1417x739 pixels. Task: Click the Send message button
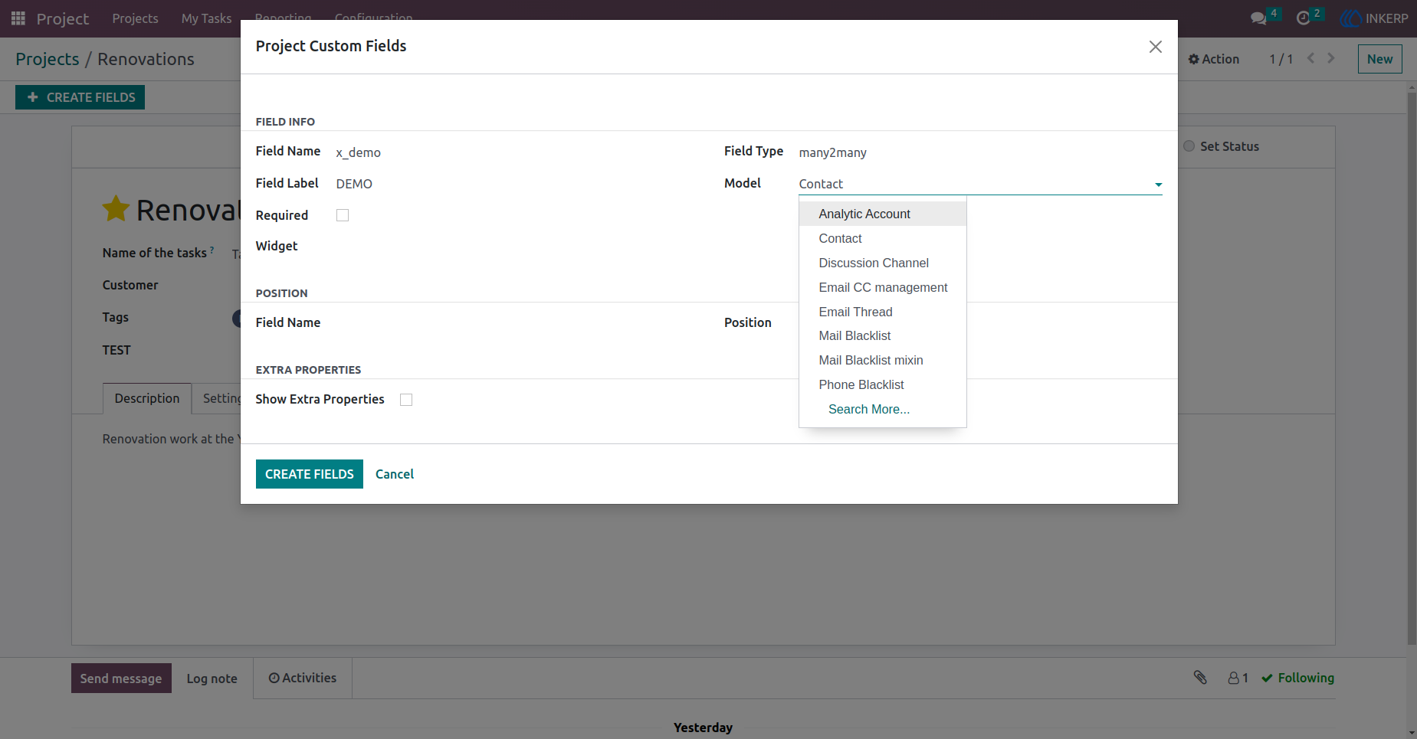coord(121,679)
